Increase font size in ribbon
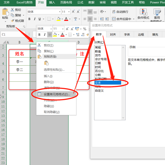This screenshot has width=165, height=165. point(73,11)
